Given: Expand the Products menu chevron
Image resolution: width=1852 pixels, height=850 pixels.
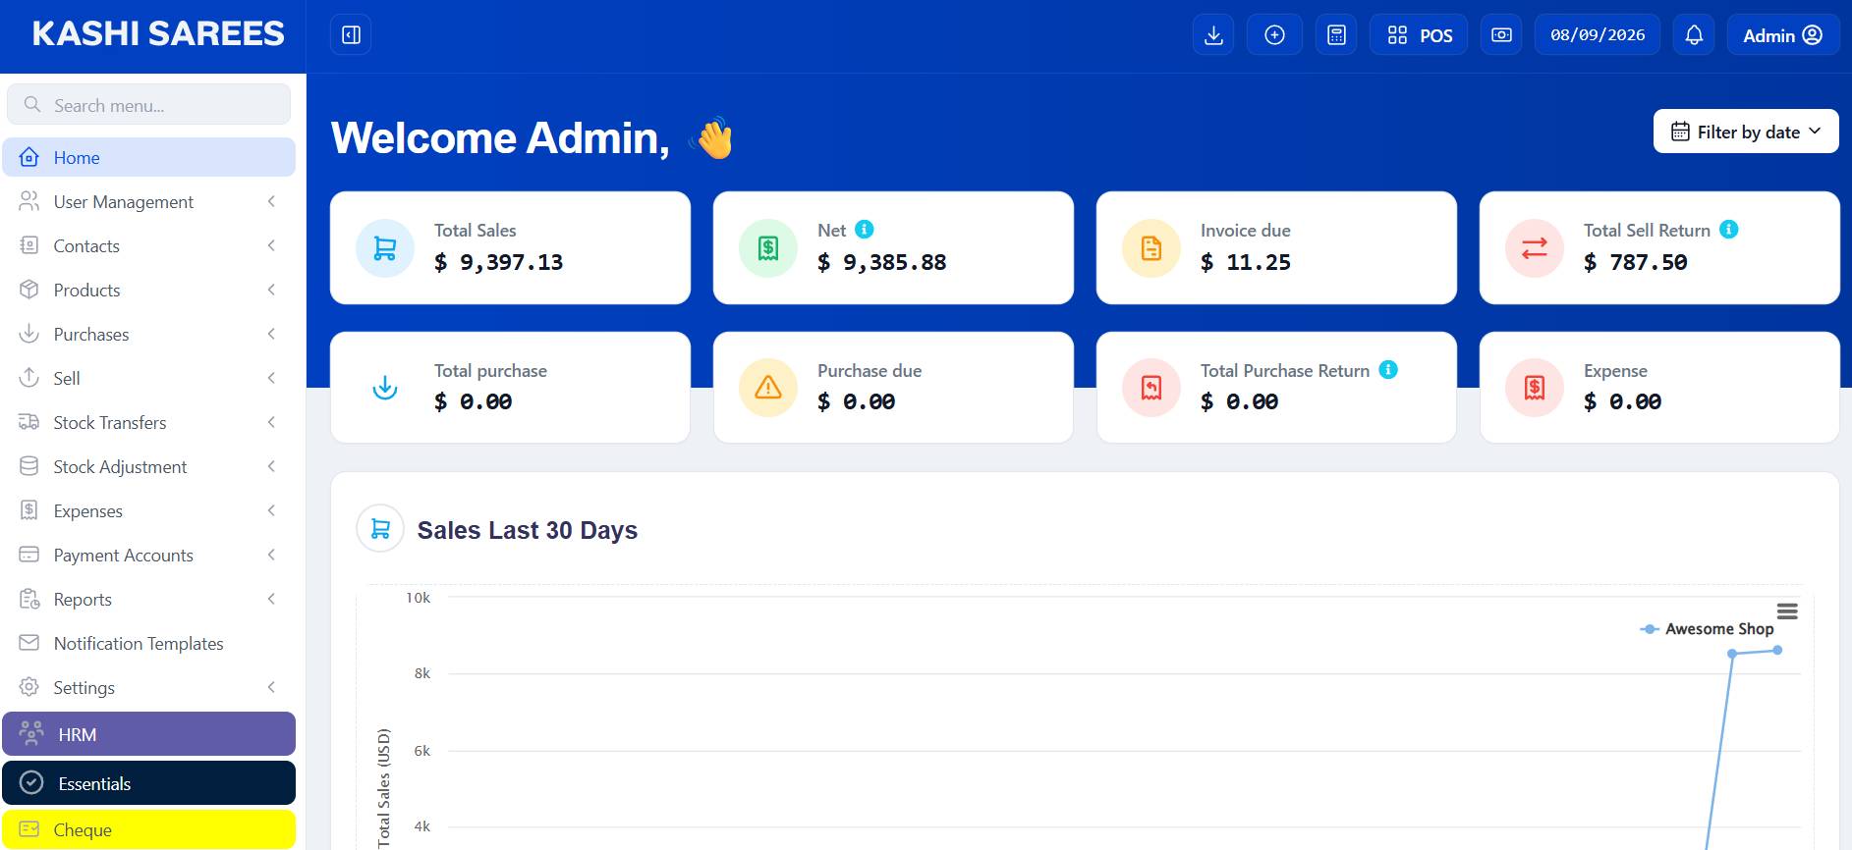Looking at the screenshot, I should (x=271, y=290).
